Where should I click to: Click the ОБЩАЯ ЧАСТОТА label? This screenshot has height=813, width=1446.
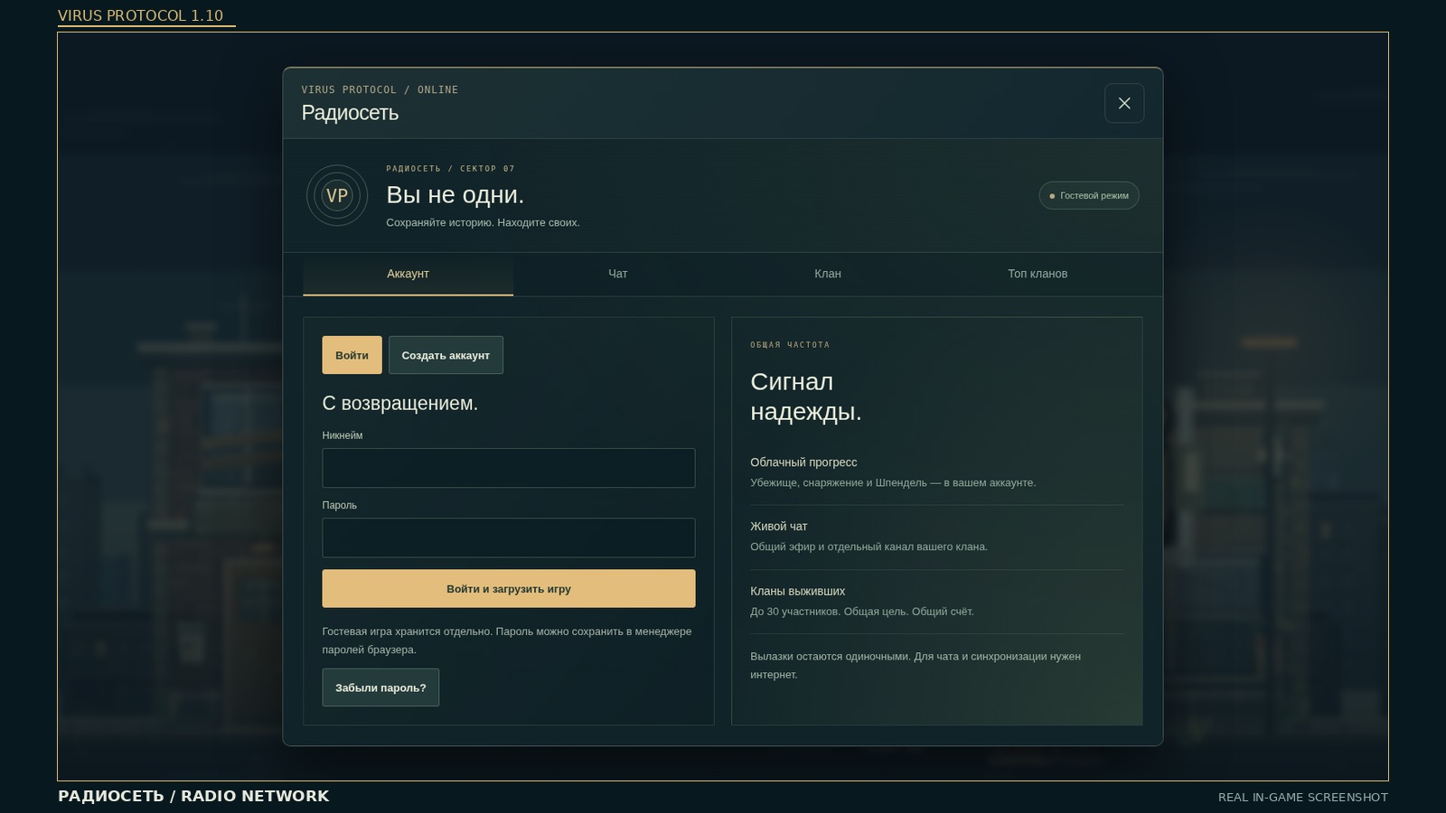(x=790, y=345)
